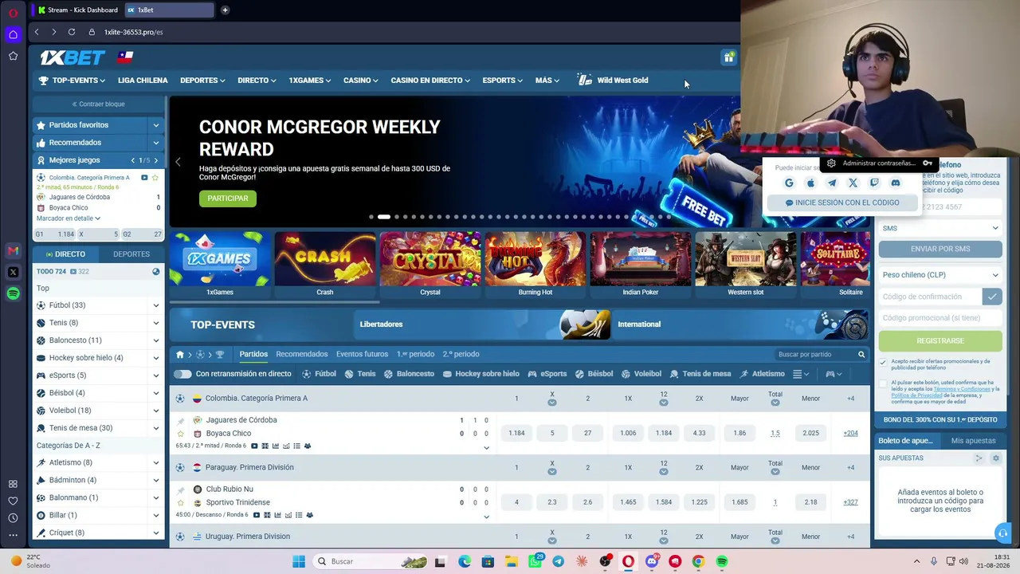The height and width of the screenshot is (574, 1020).
Task: Click ENVIAR POR SMS button
Action: [x=940, y=249]
